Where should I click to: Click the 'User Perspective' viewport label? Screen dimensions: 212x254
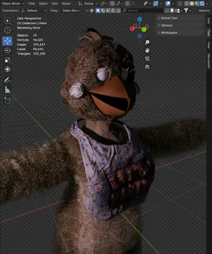click(x=29, y=18)
